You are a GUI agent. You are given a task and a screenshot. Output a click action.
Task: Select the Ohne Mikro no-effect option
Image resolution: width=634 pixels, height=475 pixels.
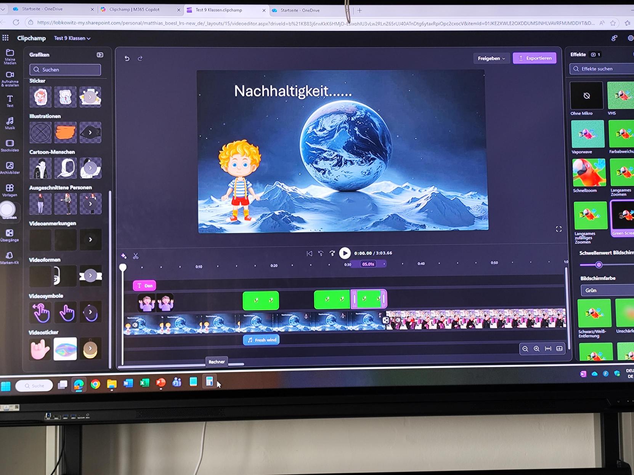586,96
